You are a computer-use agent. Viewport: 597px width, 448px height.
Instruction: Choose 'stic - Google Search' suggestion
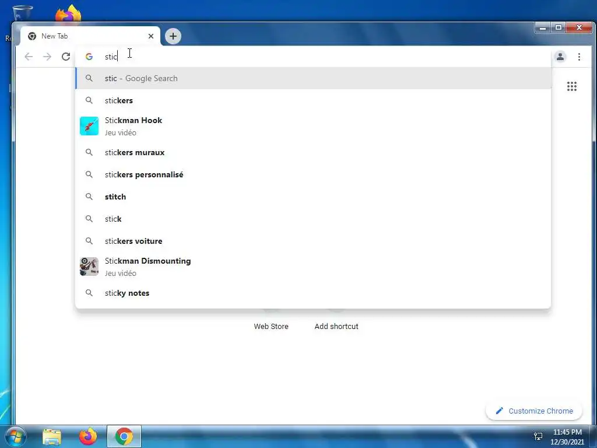[x=313, y=79]
